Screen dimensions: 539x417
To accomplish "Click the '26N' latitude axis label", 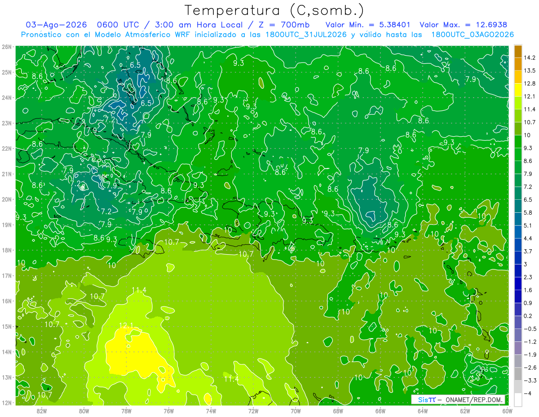I will [x=7, y=47].
